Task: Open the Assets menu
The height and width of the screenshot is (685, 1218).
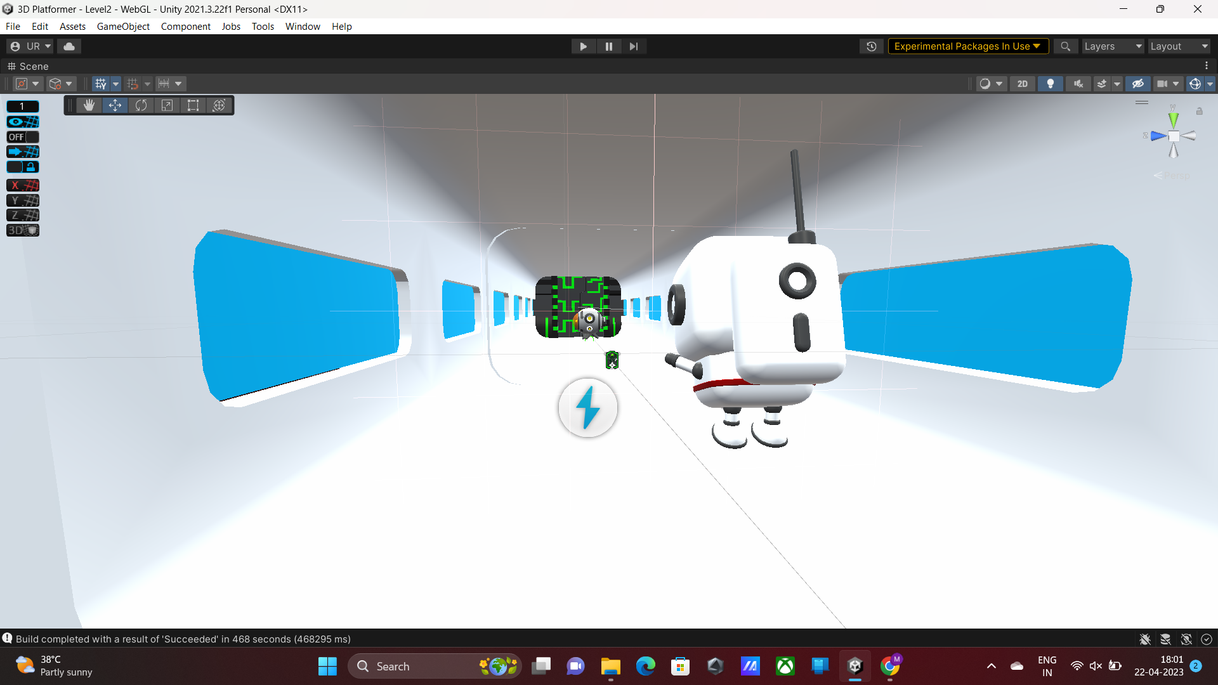Action: click(72, 26)
